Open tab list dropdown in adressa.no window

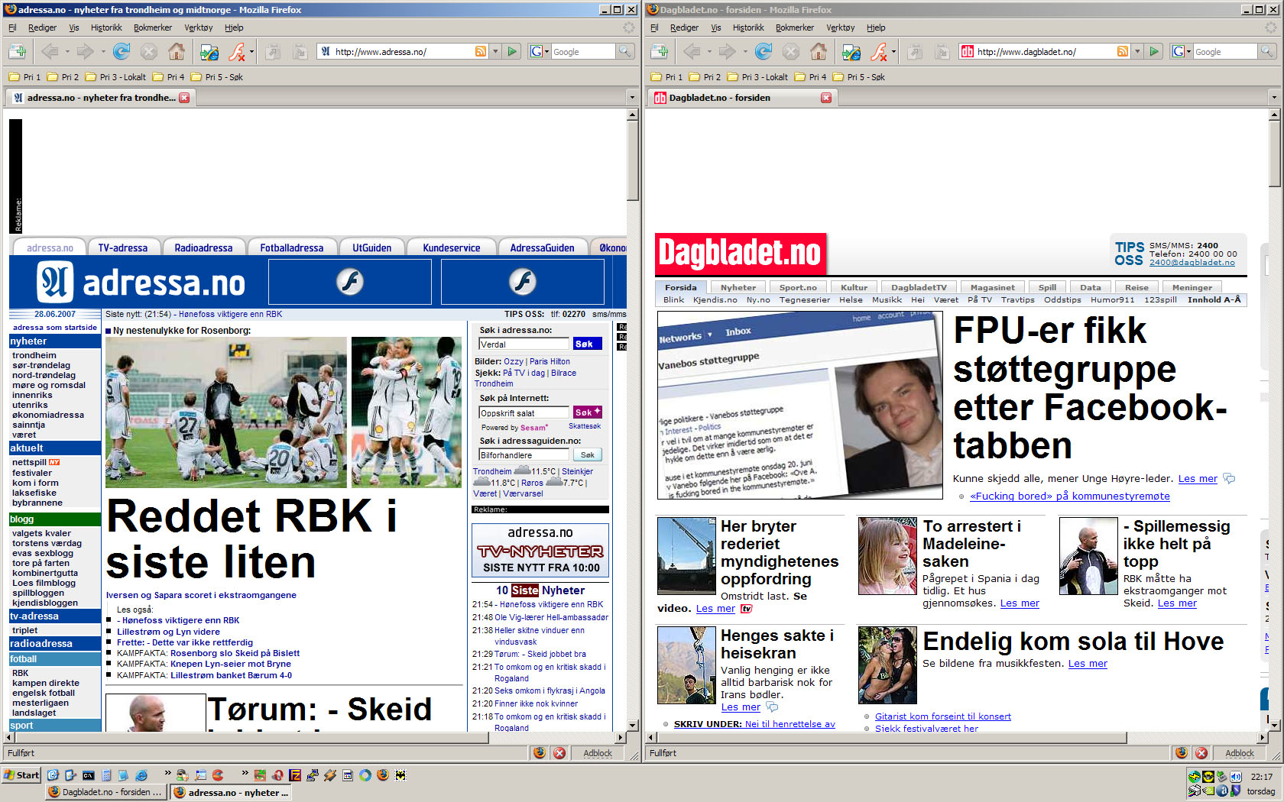pyautogui.click(x=631, y=98)
